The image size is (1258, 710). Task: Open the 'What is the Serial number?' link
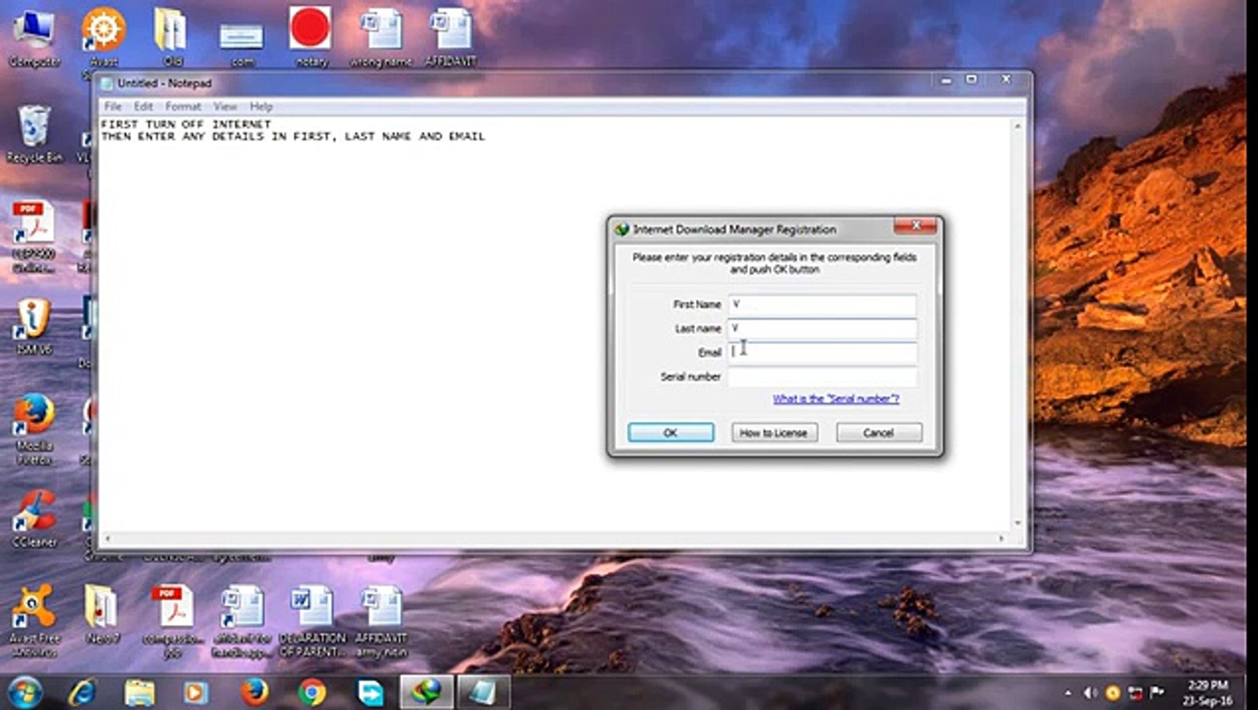click(835, 398)
